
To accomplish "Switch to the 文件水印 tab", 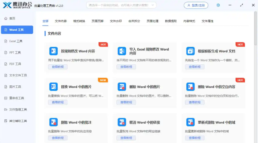I will coord(116,21).
